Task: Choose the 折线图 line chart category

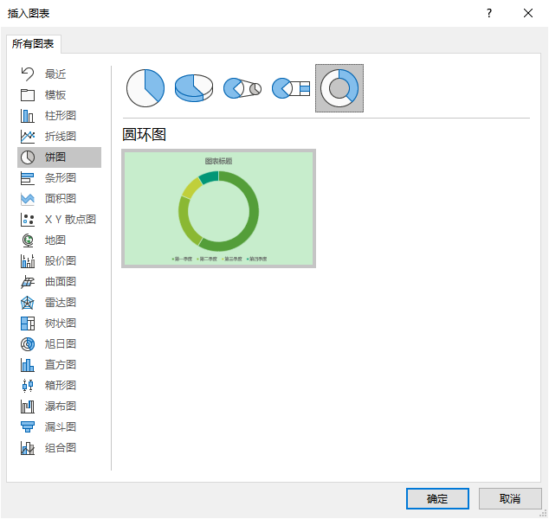Action: point(60,137)
